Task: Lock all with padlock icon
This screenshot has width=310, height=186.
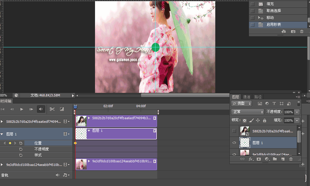Action: [x=265, y=120]
